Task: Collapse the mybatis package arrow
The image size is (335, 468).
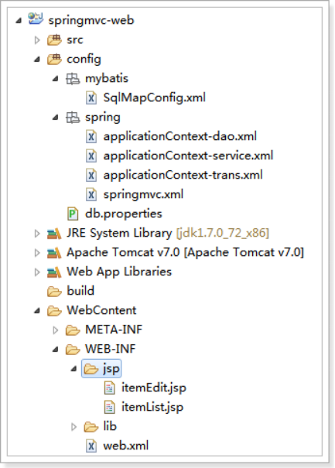Action: click(55, 79)
